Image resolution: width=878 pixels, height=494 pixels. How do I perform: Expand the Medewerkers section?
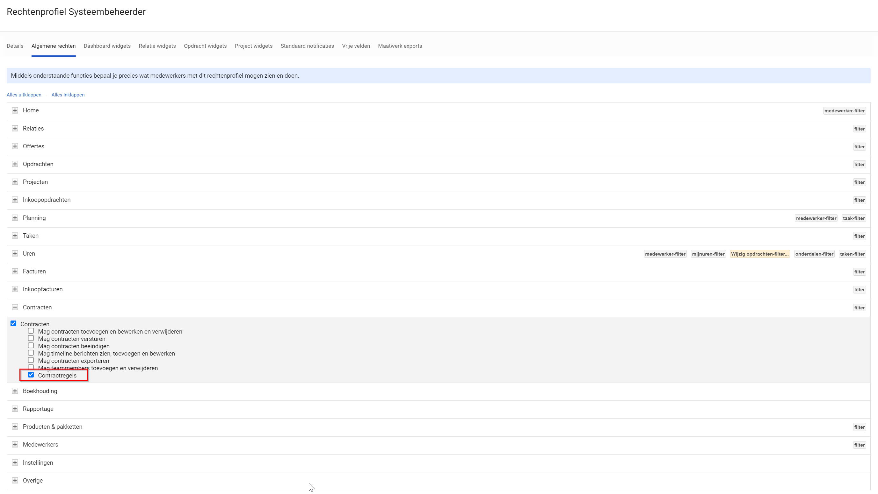(15, 445)
